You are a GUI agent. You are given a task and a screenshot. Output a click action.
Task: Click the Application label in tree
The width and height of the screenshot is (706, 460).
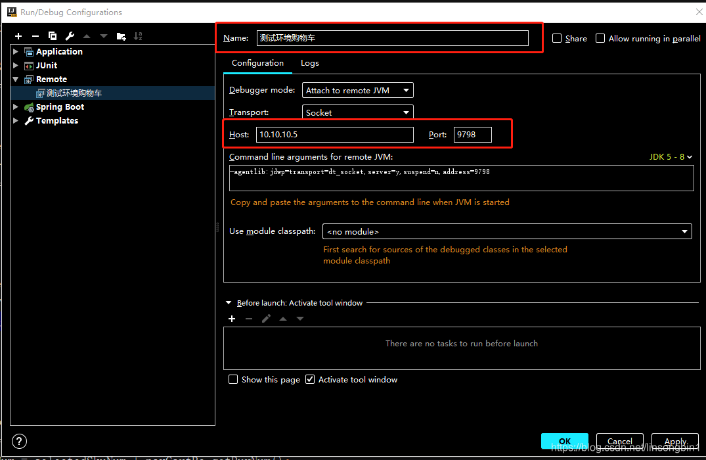pyautogui.click(x=59, y=52)
